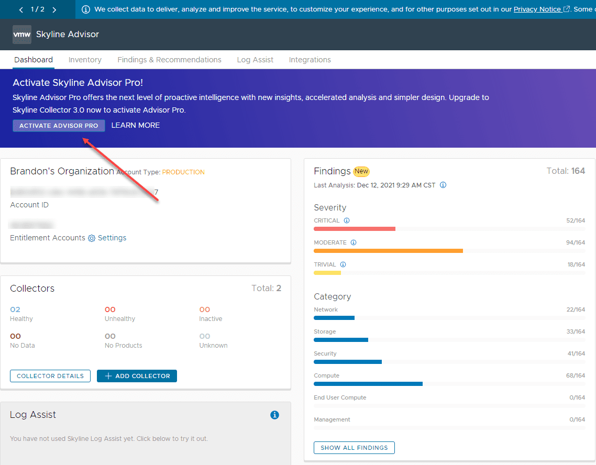The image size is (596, 465).
Task: Click the Collectors Total: 2 text
Action: click(x=266, y=288)
